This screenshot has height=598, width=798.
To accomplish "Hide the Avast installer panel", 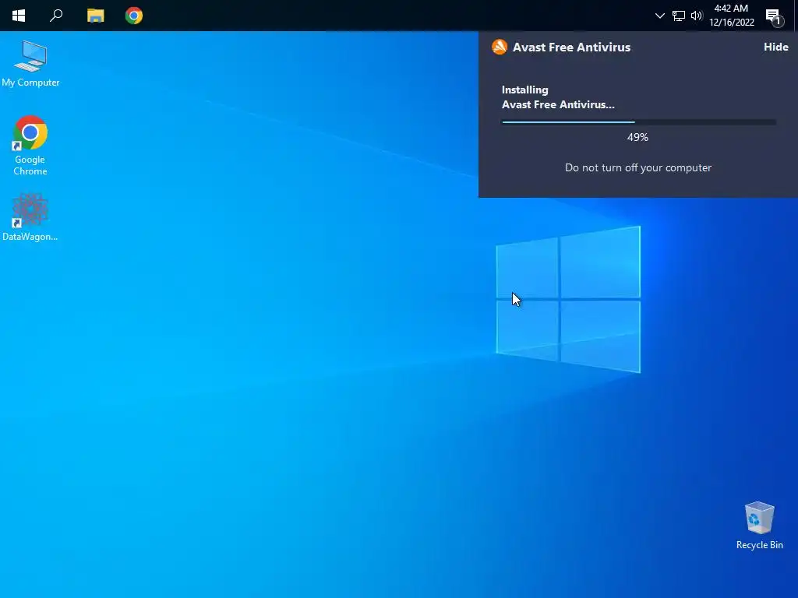I will point(775,47).
